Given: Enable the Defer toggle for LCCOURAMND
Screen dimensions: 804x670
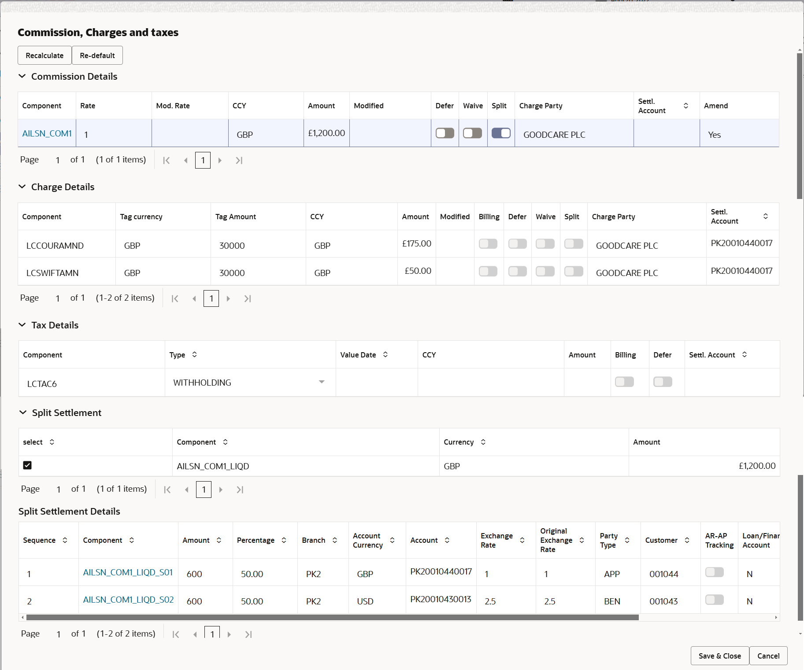Looking at the screenshot, I should [x=517, y=243].
